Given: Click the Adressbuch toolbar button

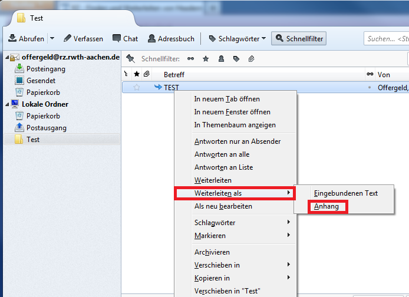Looking at the screenshot, I should [x=171, y=39].
